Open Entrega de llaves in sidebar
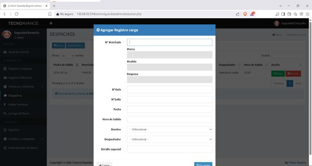 [23, 114]
